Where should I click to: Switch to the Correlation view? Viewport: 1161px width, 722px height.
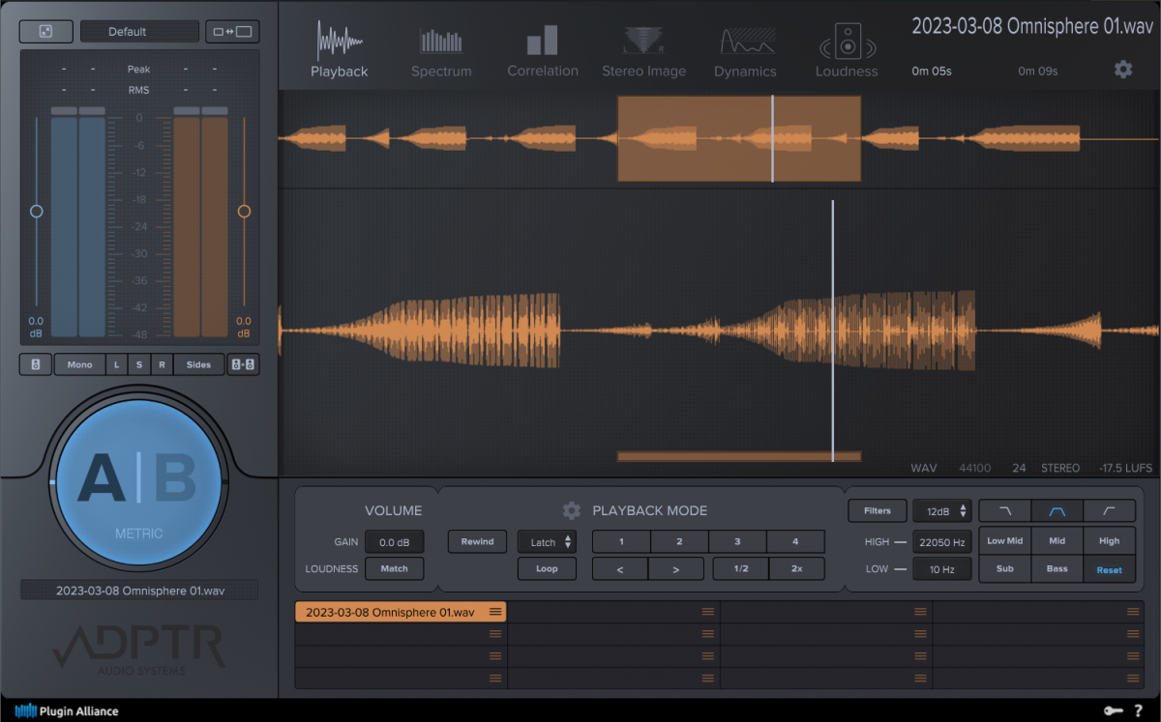coord(543,52)
